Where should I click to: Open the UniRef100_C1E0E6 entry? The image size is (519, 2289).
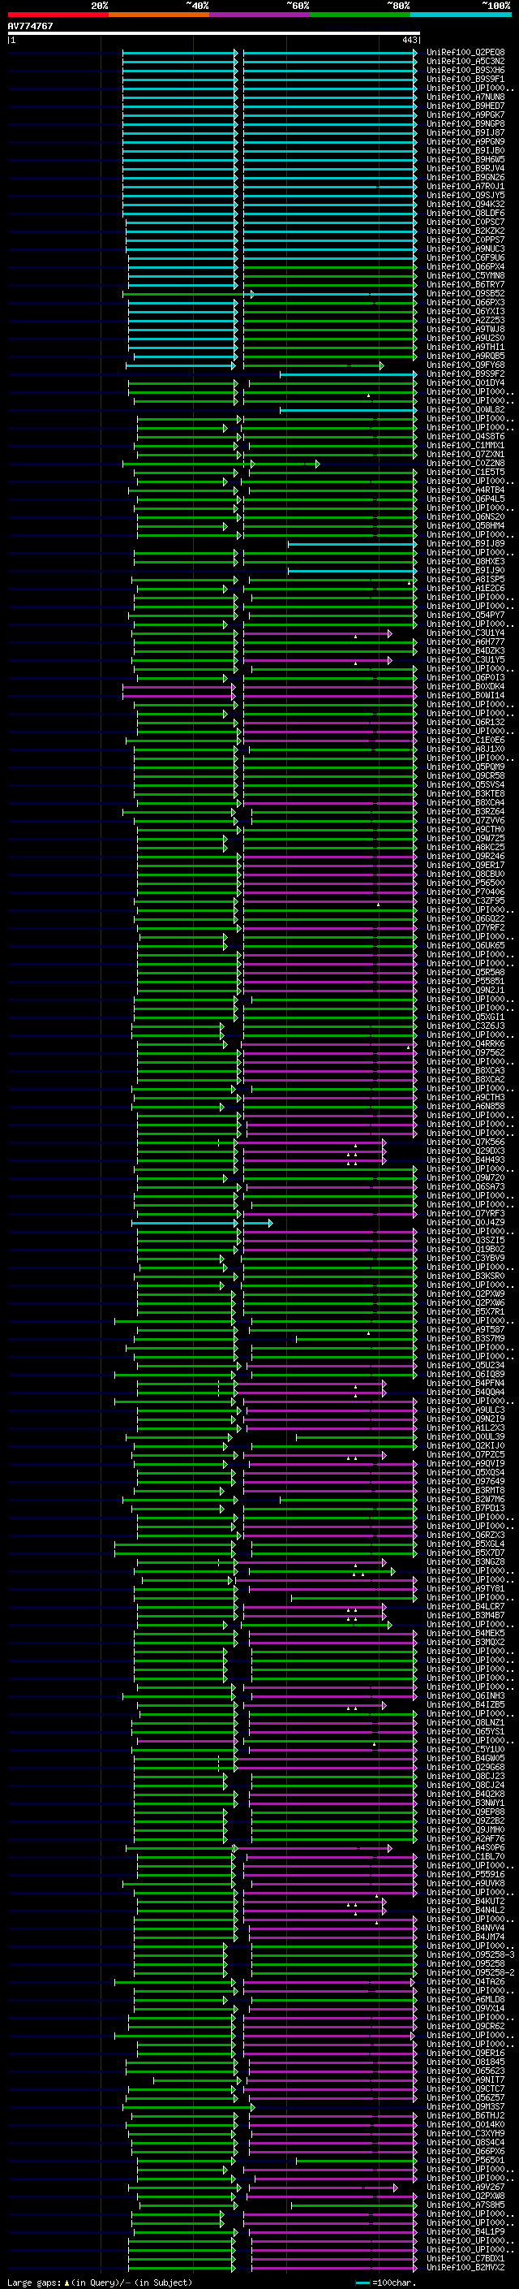[x=465, y=741]
